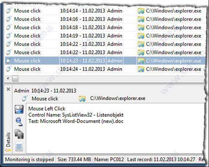Click the 'Monitoring is stopped' status bar entry
The width and height of the screenshot is (209, 167).
pyautogui.click(x=29, y=159)
